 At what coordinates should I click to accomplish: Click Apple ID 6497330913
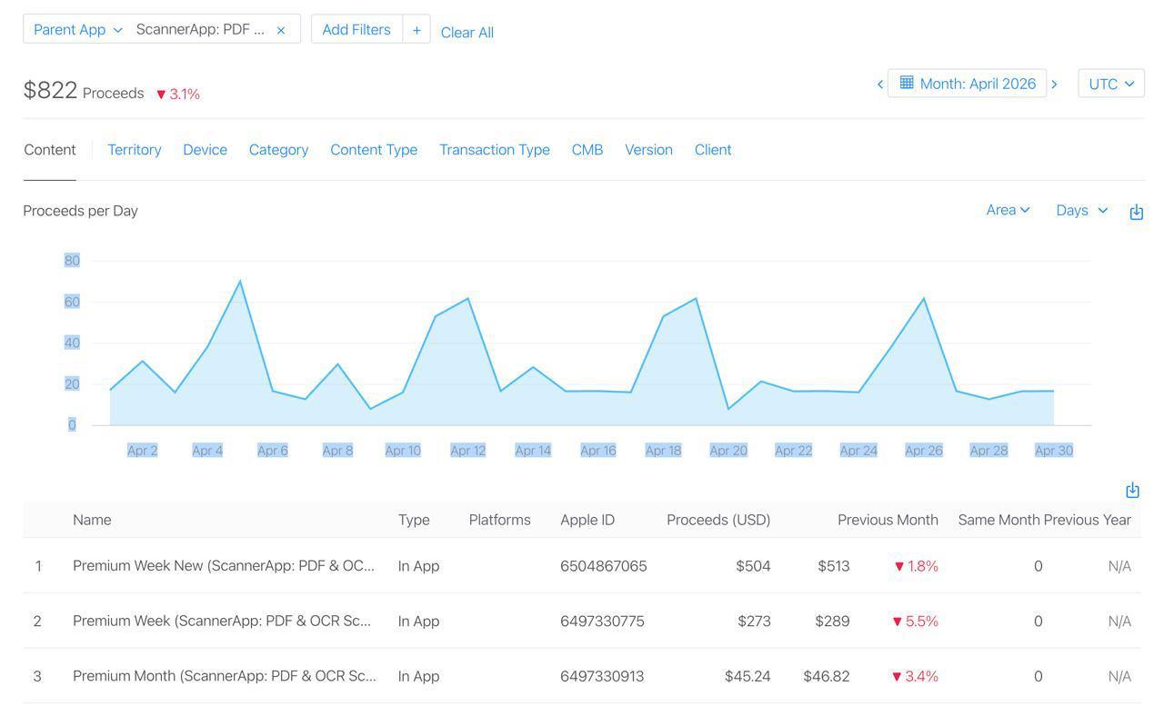click(602, 676)
